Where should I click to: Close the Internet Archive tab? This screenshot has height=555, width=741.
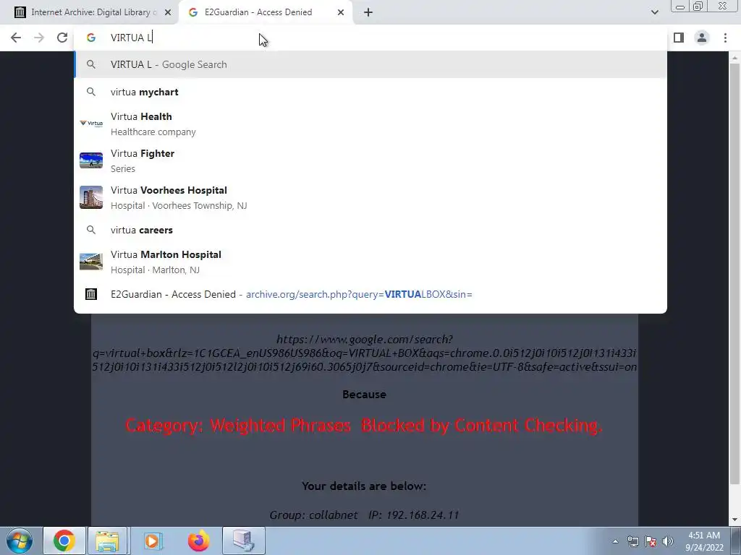point(168,13)
